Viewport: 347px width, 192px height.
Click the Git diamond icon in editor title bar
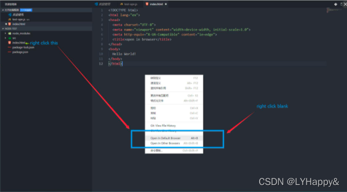point(335,4)
